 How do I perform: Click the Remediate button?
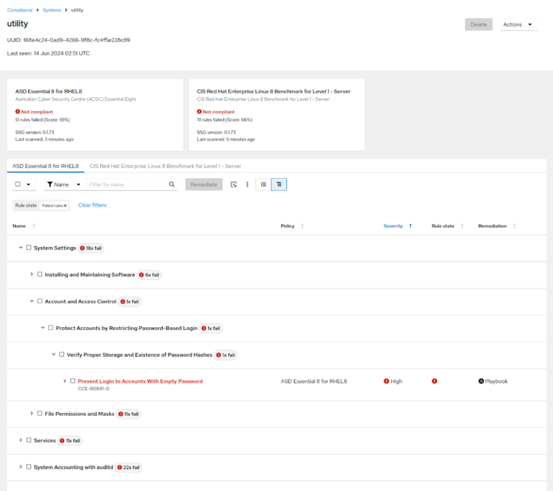click(x=204, y=185)
